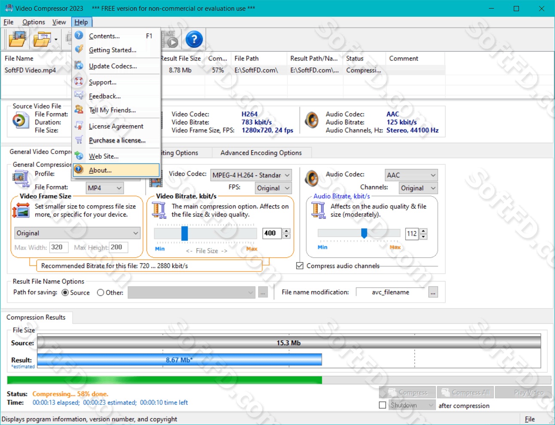555x425 pixels.
Task: Click the Contents help icon in menu
Action: (x=79, y=36)
